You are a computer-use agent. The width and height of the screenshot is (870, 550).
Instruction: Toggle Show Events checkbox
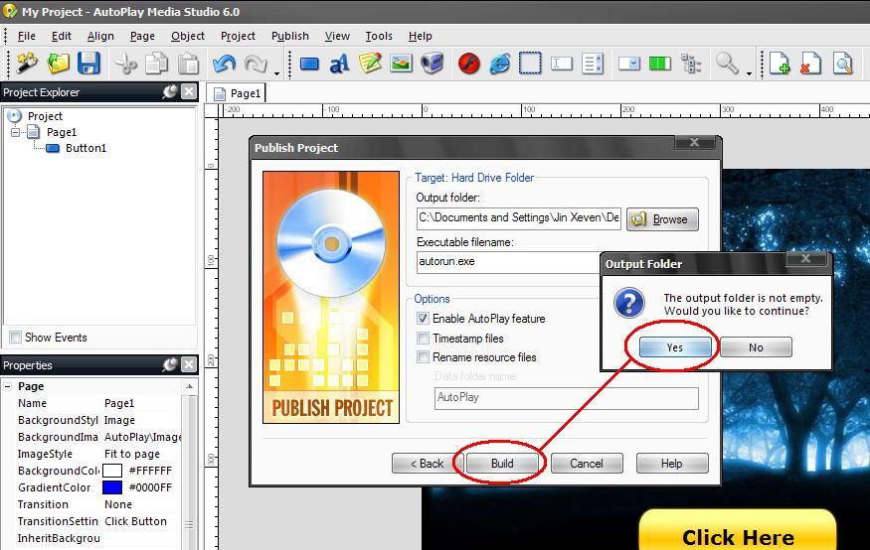[x=15, y=338]
